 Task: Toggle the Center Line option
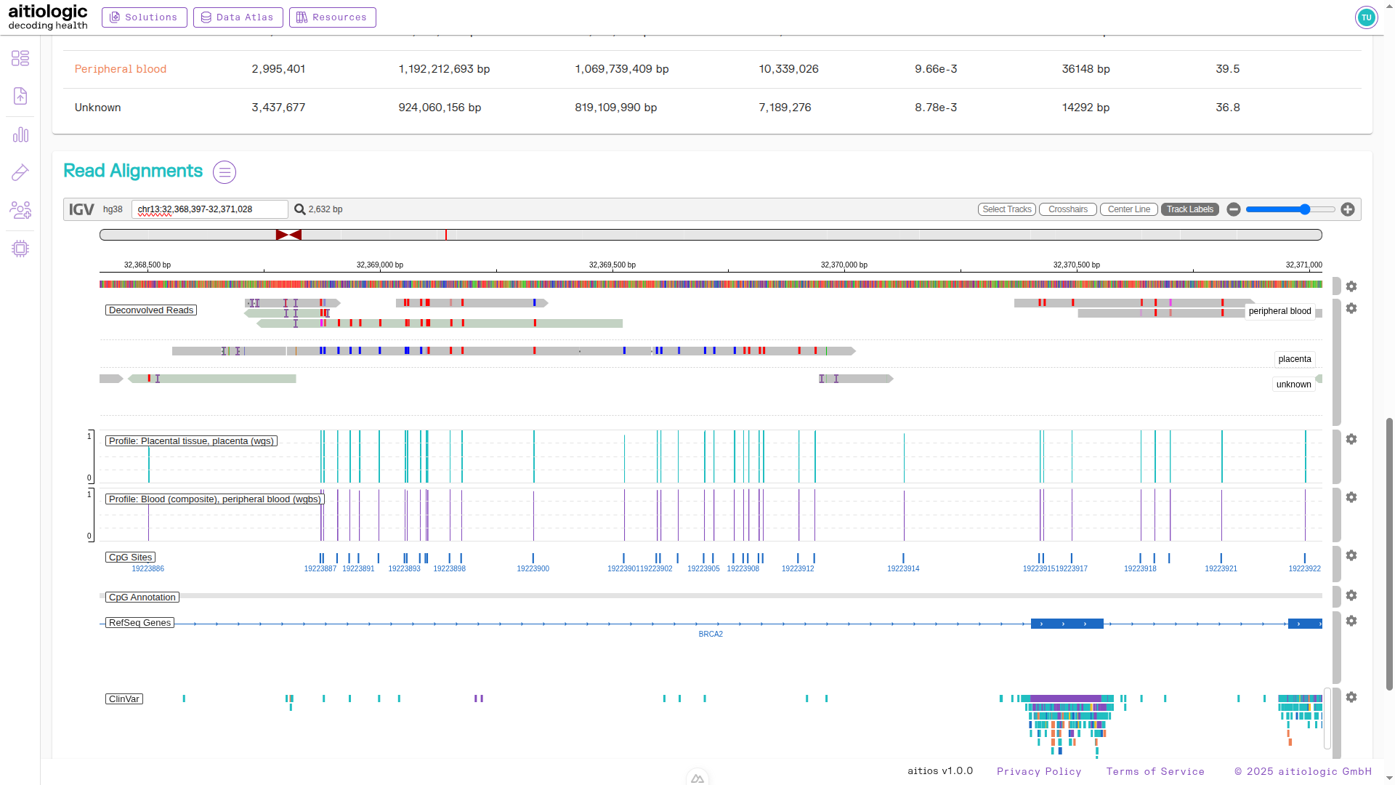pos(1128,209)
